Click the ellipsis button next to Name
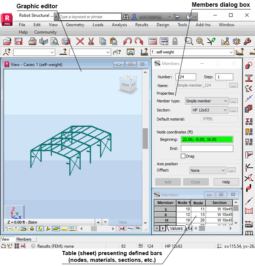This screenshot has height=266, width=255. (233, 86)
